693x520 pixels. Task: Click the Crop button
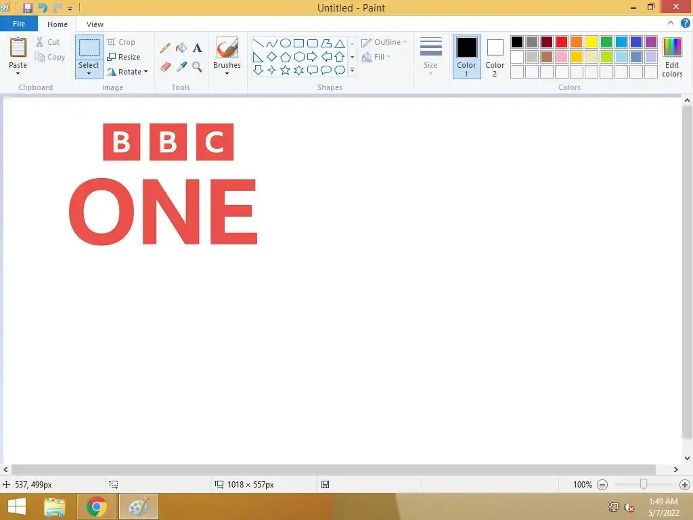121,42
